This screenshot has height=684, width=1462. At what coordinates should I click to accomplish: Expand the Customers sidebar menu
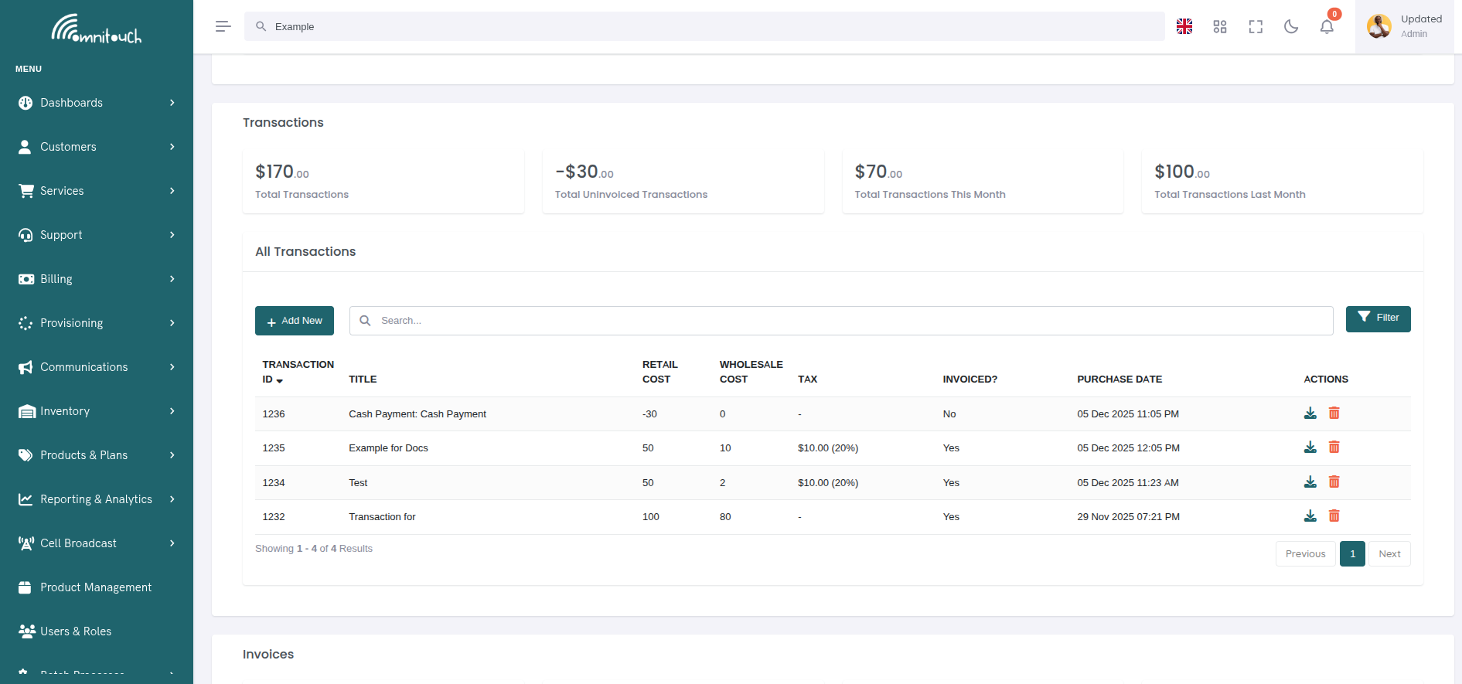[x=97, y=147]
